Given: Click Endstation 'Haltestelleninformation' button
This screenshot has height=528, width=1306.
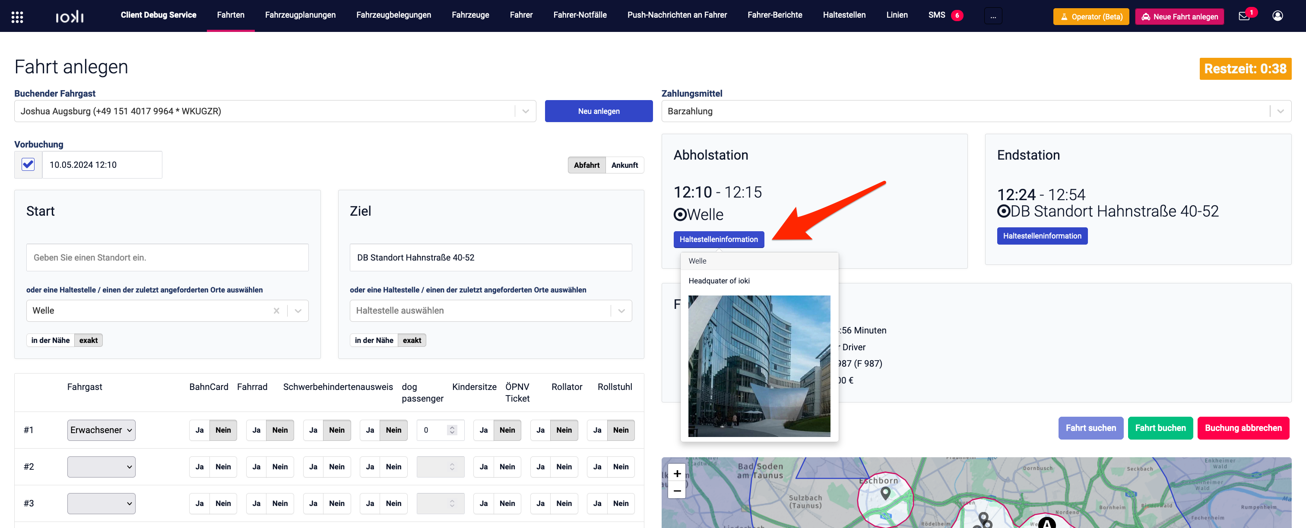Looking at the screenshot, I should pos(1042,236).
